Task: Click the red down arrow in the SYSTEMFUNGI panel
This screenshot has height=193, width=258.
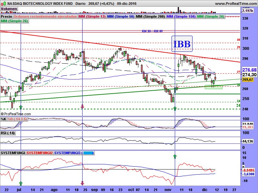Action: coord(82,183)
